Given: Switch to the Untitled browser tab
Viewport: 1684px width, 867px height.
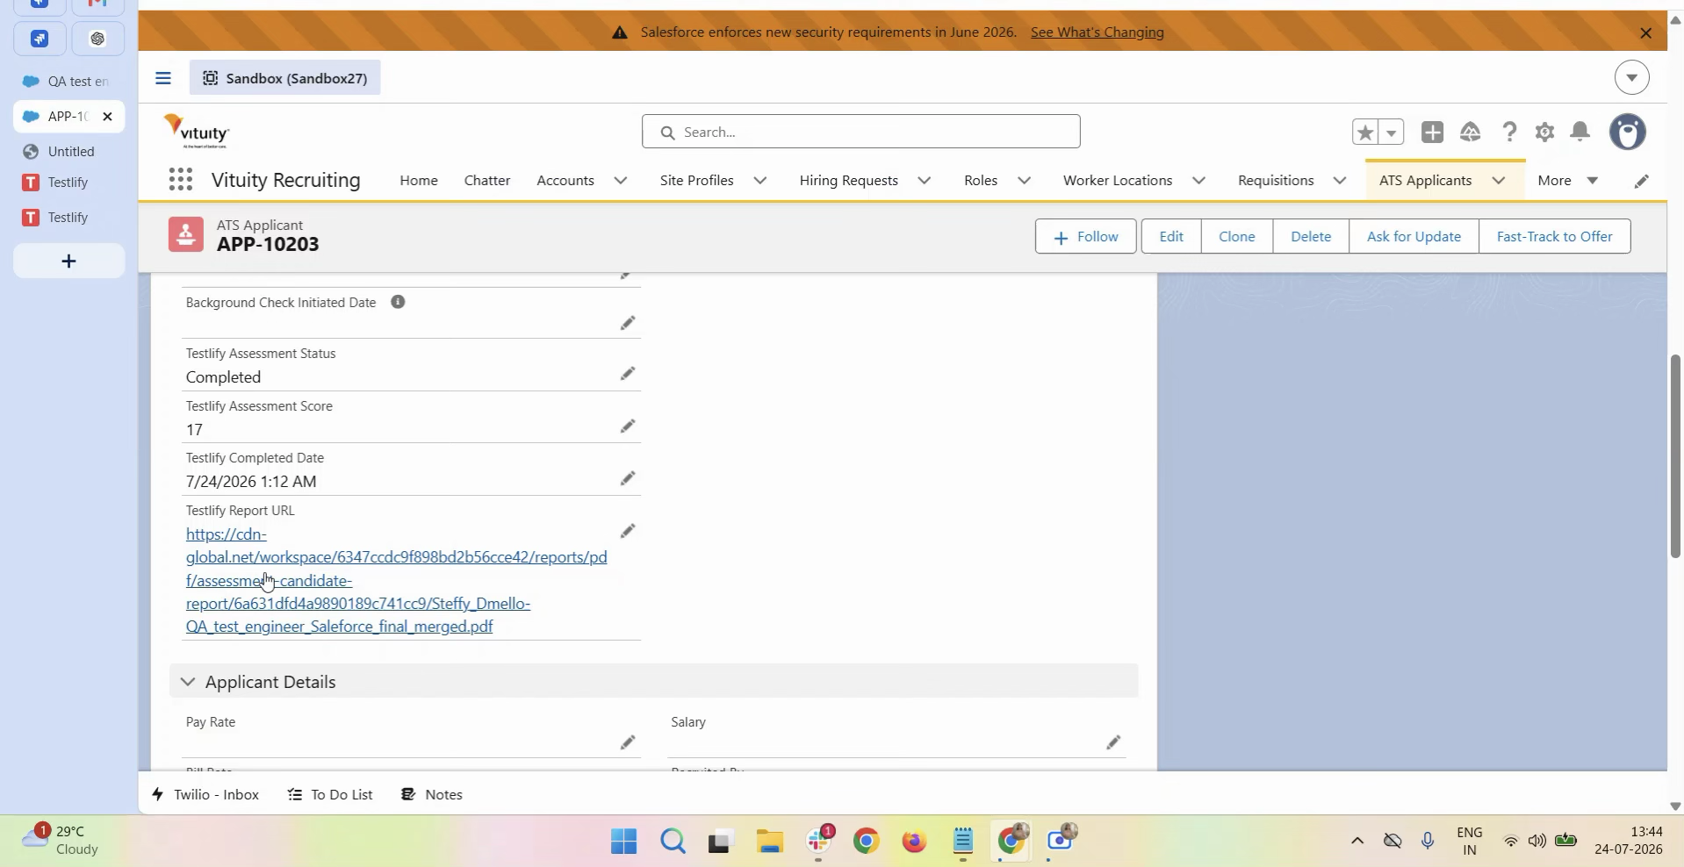Looking at the screenshot, I should click(x=69, y=152).
